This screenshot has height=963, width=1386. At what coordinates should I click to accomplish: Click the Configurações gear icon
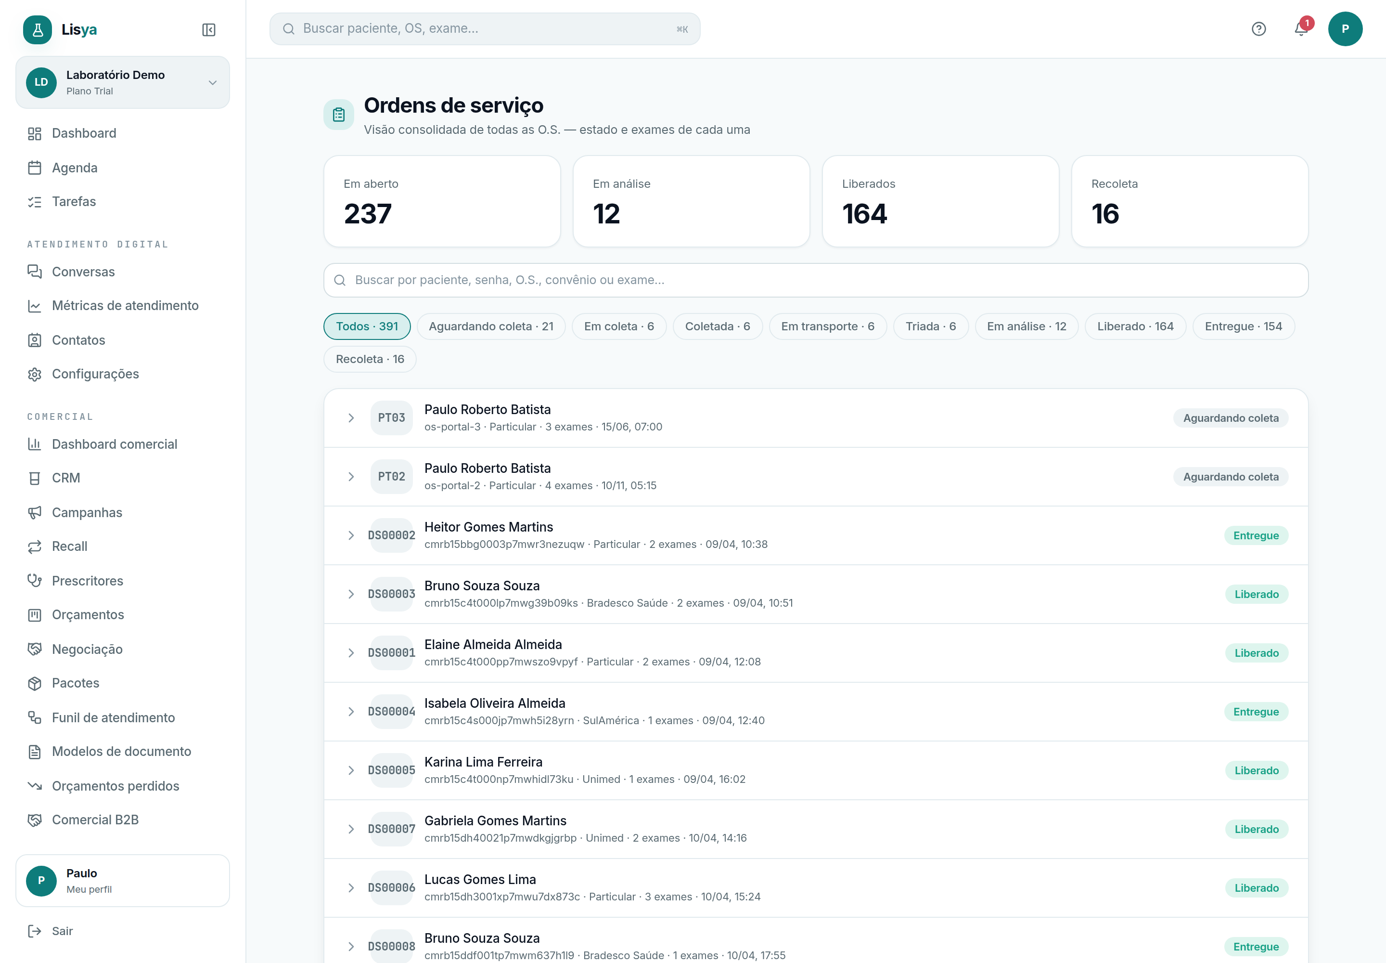[x=34, y=374]
